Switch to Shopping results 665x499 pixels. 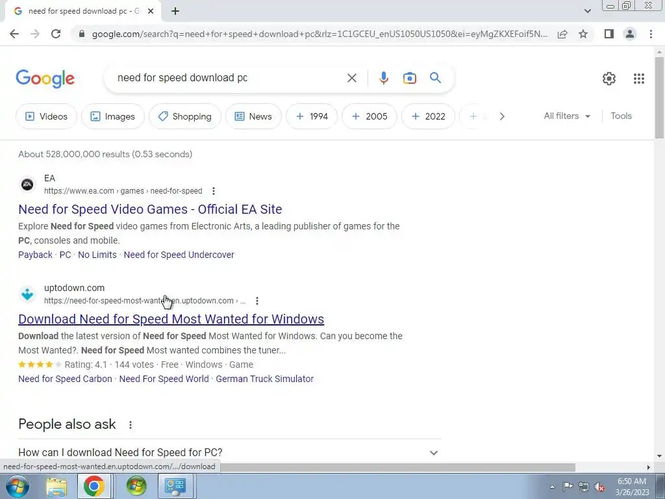point(185,116)
